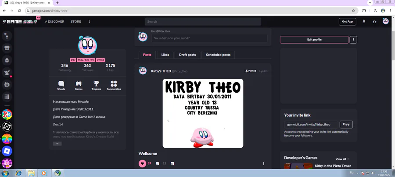Viewport: 395px width, 177px height.
Task: Click the 3 175 Likes count
Action: coord(110,67)
